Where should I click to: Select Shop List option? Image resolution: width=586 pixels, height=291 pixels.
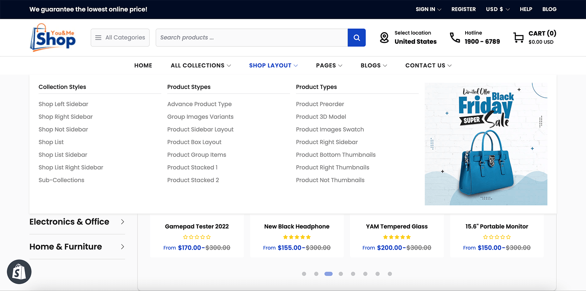click(51, 142)
